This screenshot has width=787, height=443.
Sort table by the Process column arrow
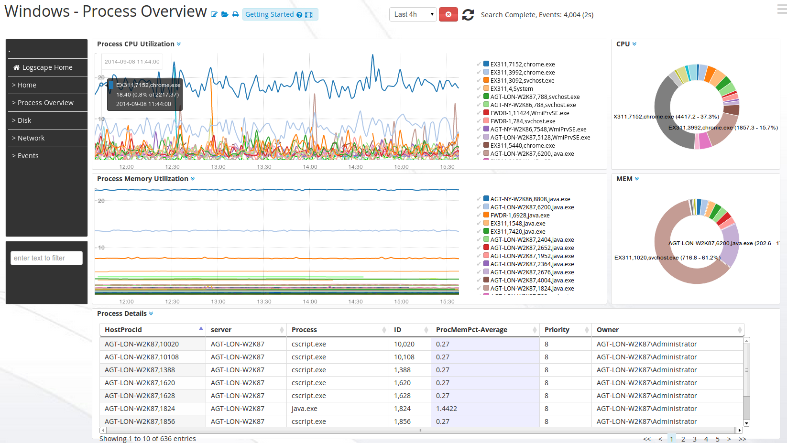click(x=384, y=330)
